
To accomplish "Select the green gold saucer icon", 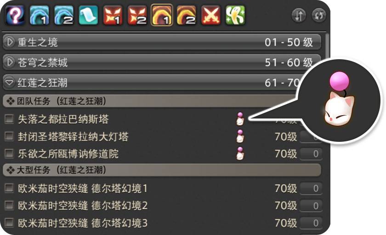I will (x=235, y=15).
